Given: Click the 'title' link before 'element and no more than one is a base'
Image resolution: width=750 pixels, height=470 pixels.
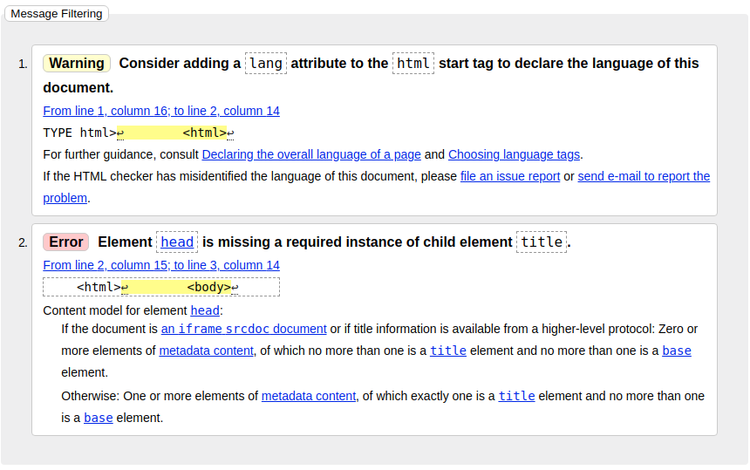Looking at the screenshot, I should coord(448,351).
